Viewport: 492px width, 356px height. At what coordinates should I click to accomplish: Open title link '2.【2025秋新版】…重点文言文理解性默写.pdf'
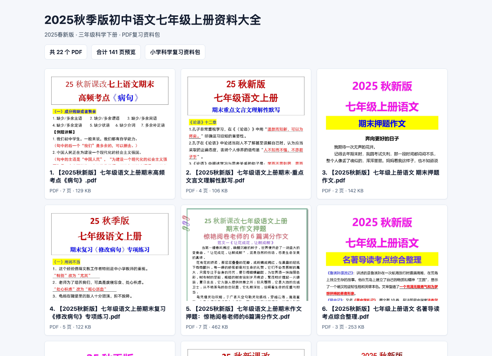[245, 176]
